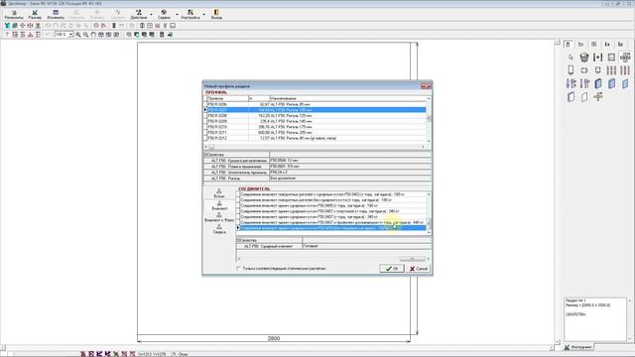The height and width of the screenshot is (357, 635).
Task: Tick checkbox of P50.0407 row ending 440 кг
Action: coord(238,222)
